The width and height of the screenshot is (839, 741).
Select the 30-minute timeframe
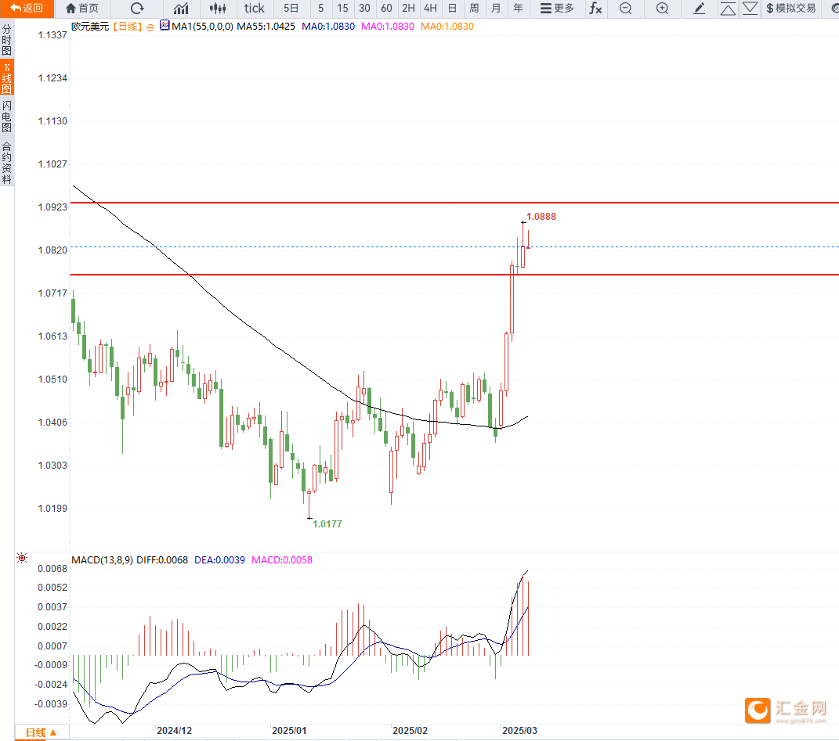pos(364,8)
